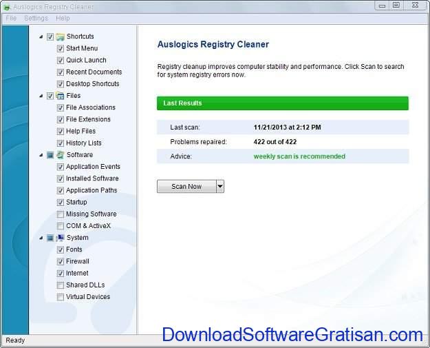The image size is (430, 348).
Task: Enable the COM & ActiveX checkbox
Action: tap(61, 226)
